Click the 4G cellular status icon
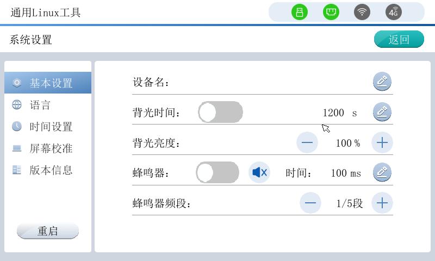The image size is (435, 261). pyautogui.click(x=394, y=12)
